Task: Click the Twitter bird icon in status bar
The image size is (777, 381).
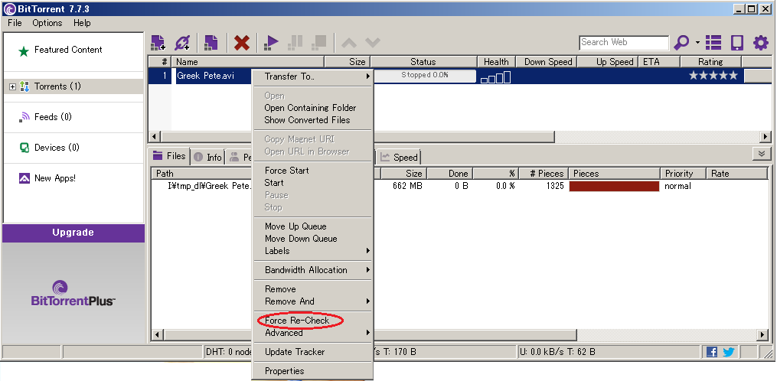Action: point(728,352)
